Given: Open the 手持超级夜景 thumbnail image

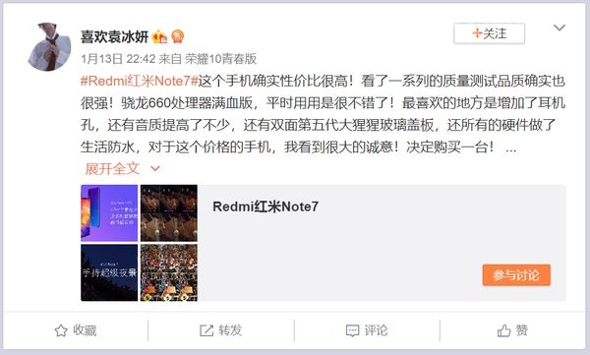Looking at the screenshot, I should click(109, 272).
